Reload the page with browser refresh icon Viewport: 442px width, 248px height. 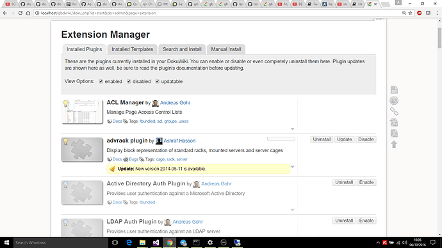point(20,13)
